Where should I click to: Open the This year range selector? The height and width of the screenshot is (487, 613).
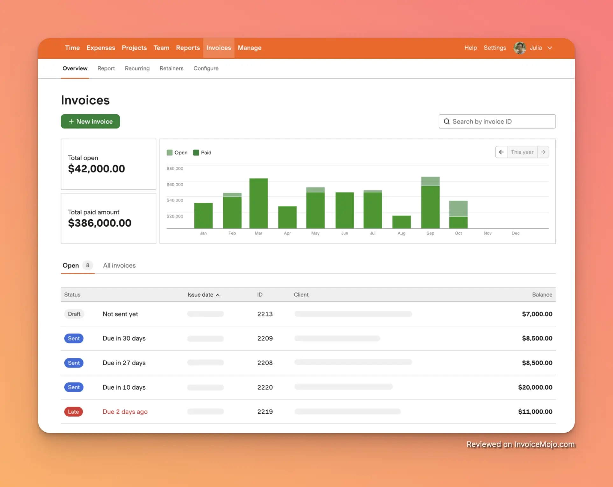click(x=522, y=152)
